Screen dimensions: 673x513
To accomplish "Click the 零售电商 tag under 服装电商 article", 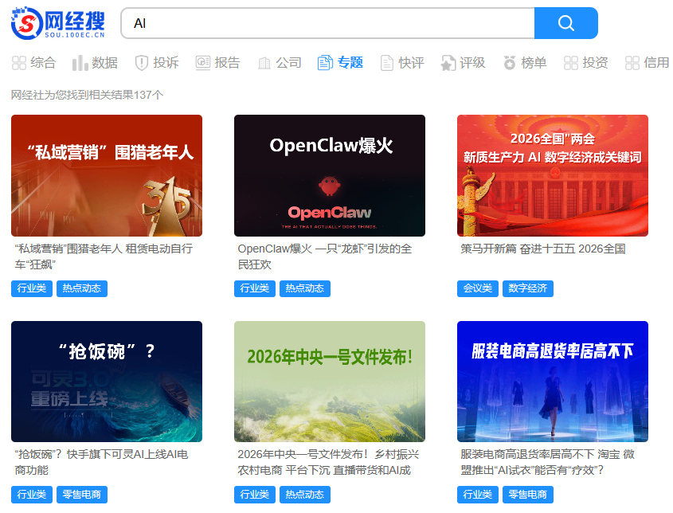I will [527, 494].
